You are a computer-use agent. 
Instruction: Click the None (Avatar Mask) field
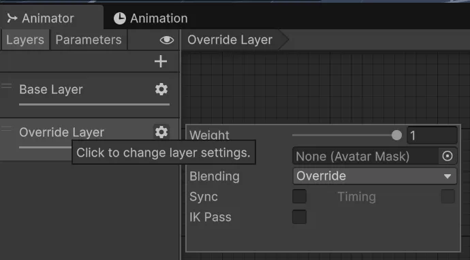(x=366, y=156)
